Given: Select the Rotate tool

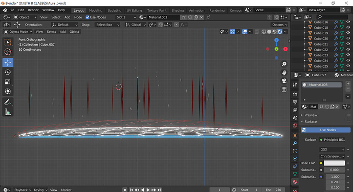Looking at the screenshot, I should point(8,72).
